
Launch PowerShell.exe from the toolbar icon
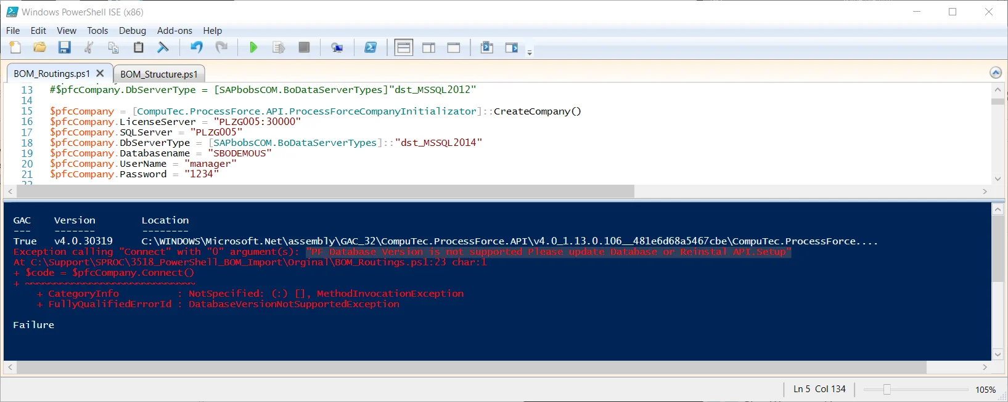pos(371,47)
